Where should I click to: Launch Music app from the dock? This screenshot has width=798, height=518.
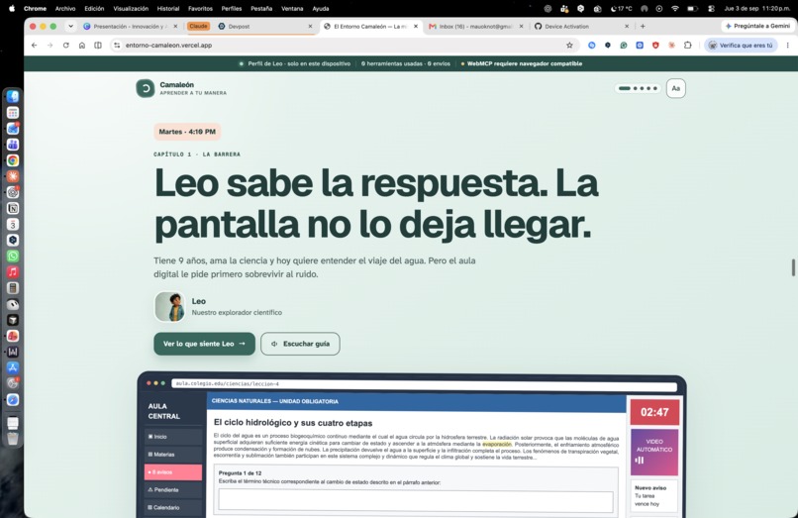[x=13, y=272]
